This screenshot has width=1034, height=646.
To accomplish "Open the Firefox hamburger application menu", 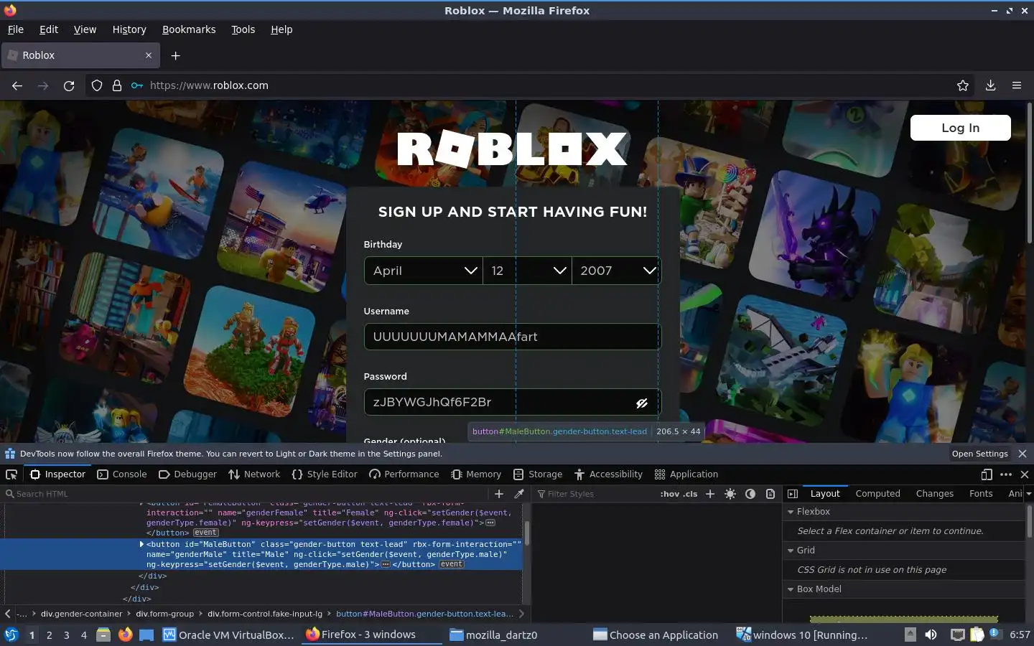I will pos(1017,85).
